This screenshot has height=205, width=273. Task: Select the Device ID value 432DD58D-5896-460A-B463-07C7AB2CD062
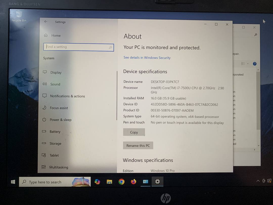pyautogui.click(x=184, y=105)
